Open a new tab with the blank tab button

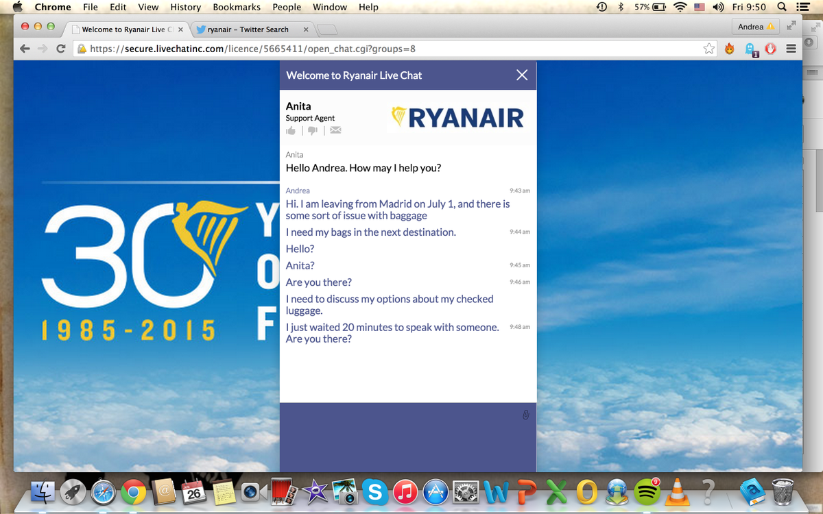tap(328, 29)
